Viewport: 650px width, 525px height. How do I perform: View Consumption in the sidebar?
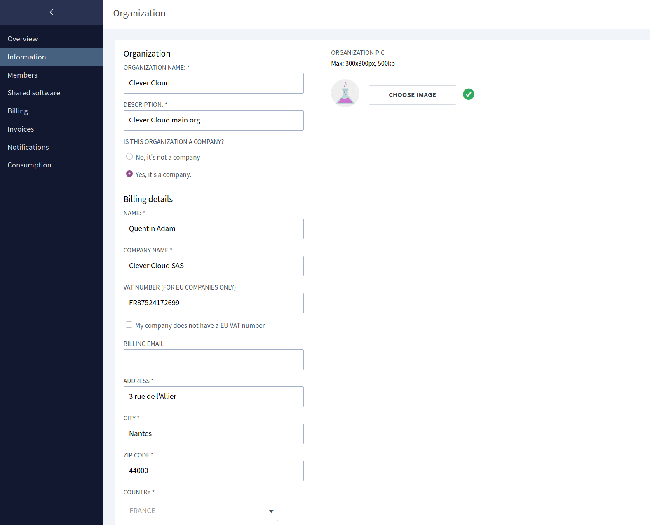[x=29, y=165]
